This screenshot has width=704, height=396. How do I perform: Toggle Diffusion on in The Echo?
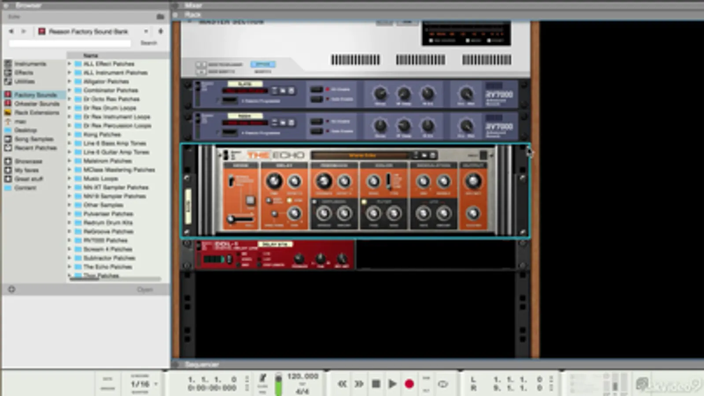(x=315, y=202)
